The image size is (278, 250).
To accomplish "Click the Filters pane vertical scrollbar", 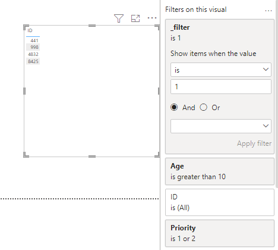I will [x=277, y=93].
